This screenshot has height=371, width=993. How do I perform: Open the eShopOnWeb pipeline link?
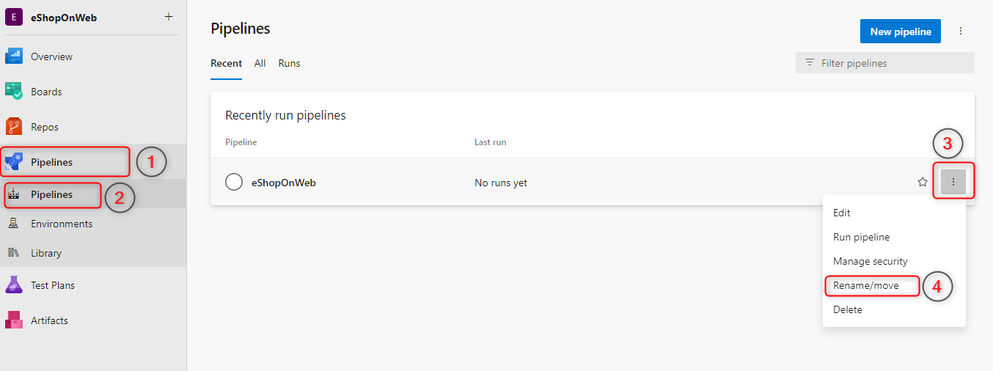[x=284, y=183]
